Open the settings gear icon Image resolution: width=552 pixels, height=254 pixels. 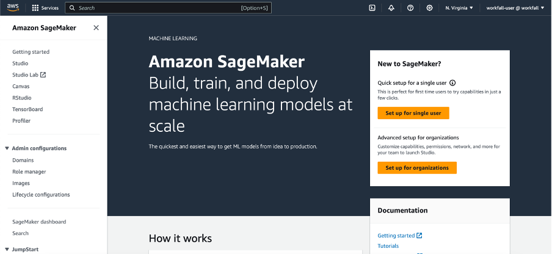[429, 8]
